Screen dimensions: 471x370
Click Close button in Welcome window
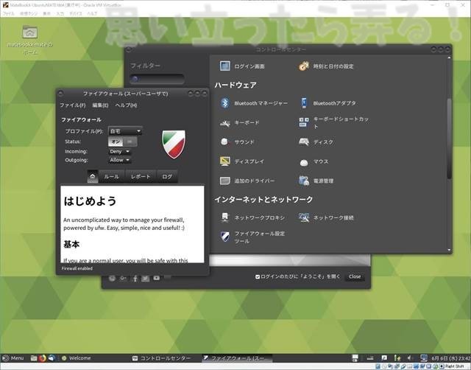tap(355, 276)
